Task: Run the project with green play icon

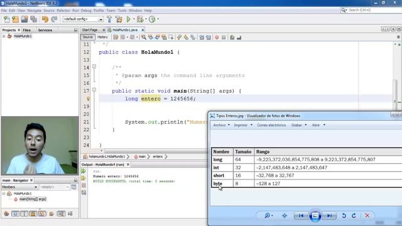Action: click(x=129, y=19)
